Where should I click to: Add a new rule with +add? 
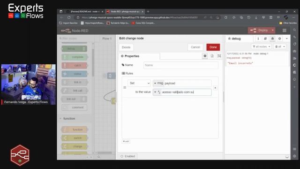pos(126,141)
